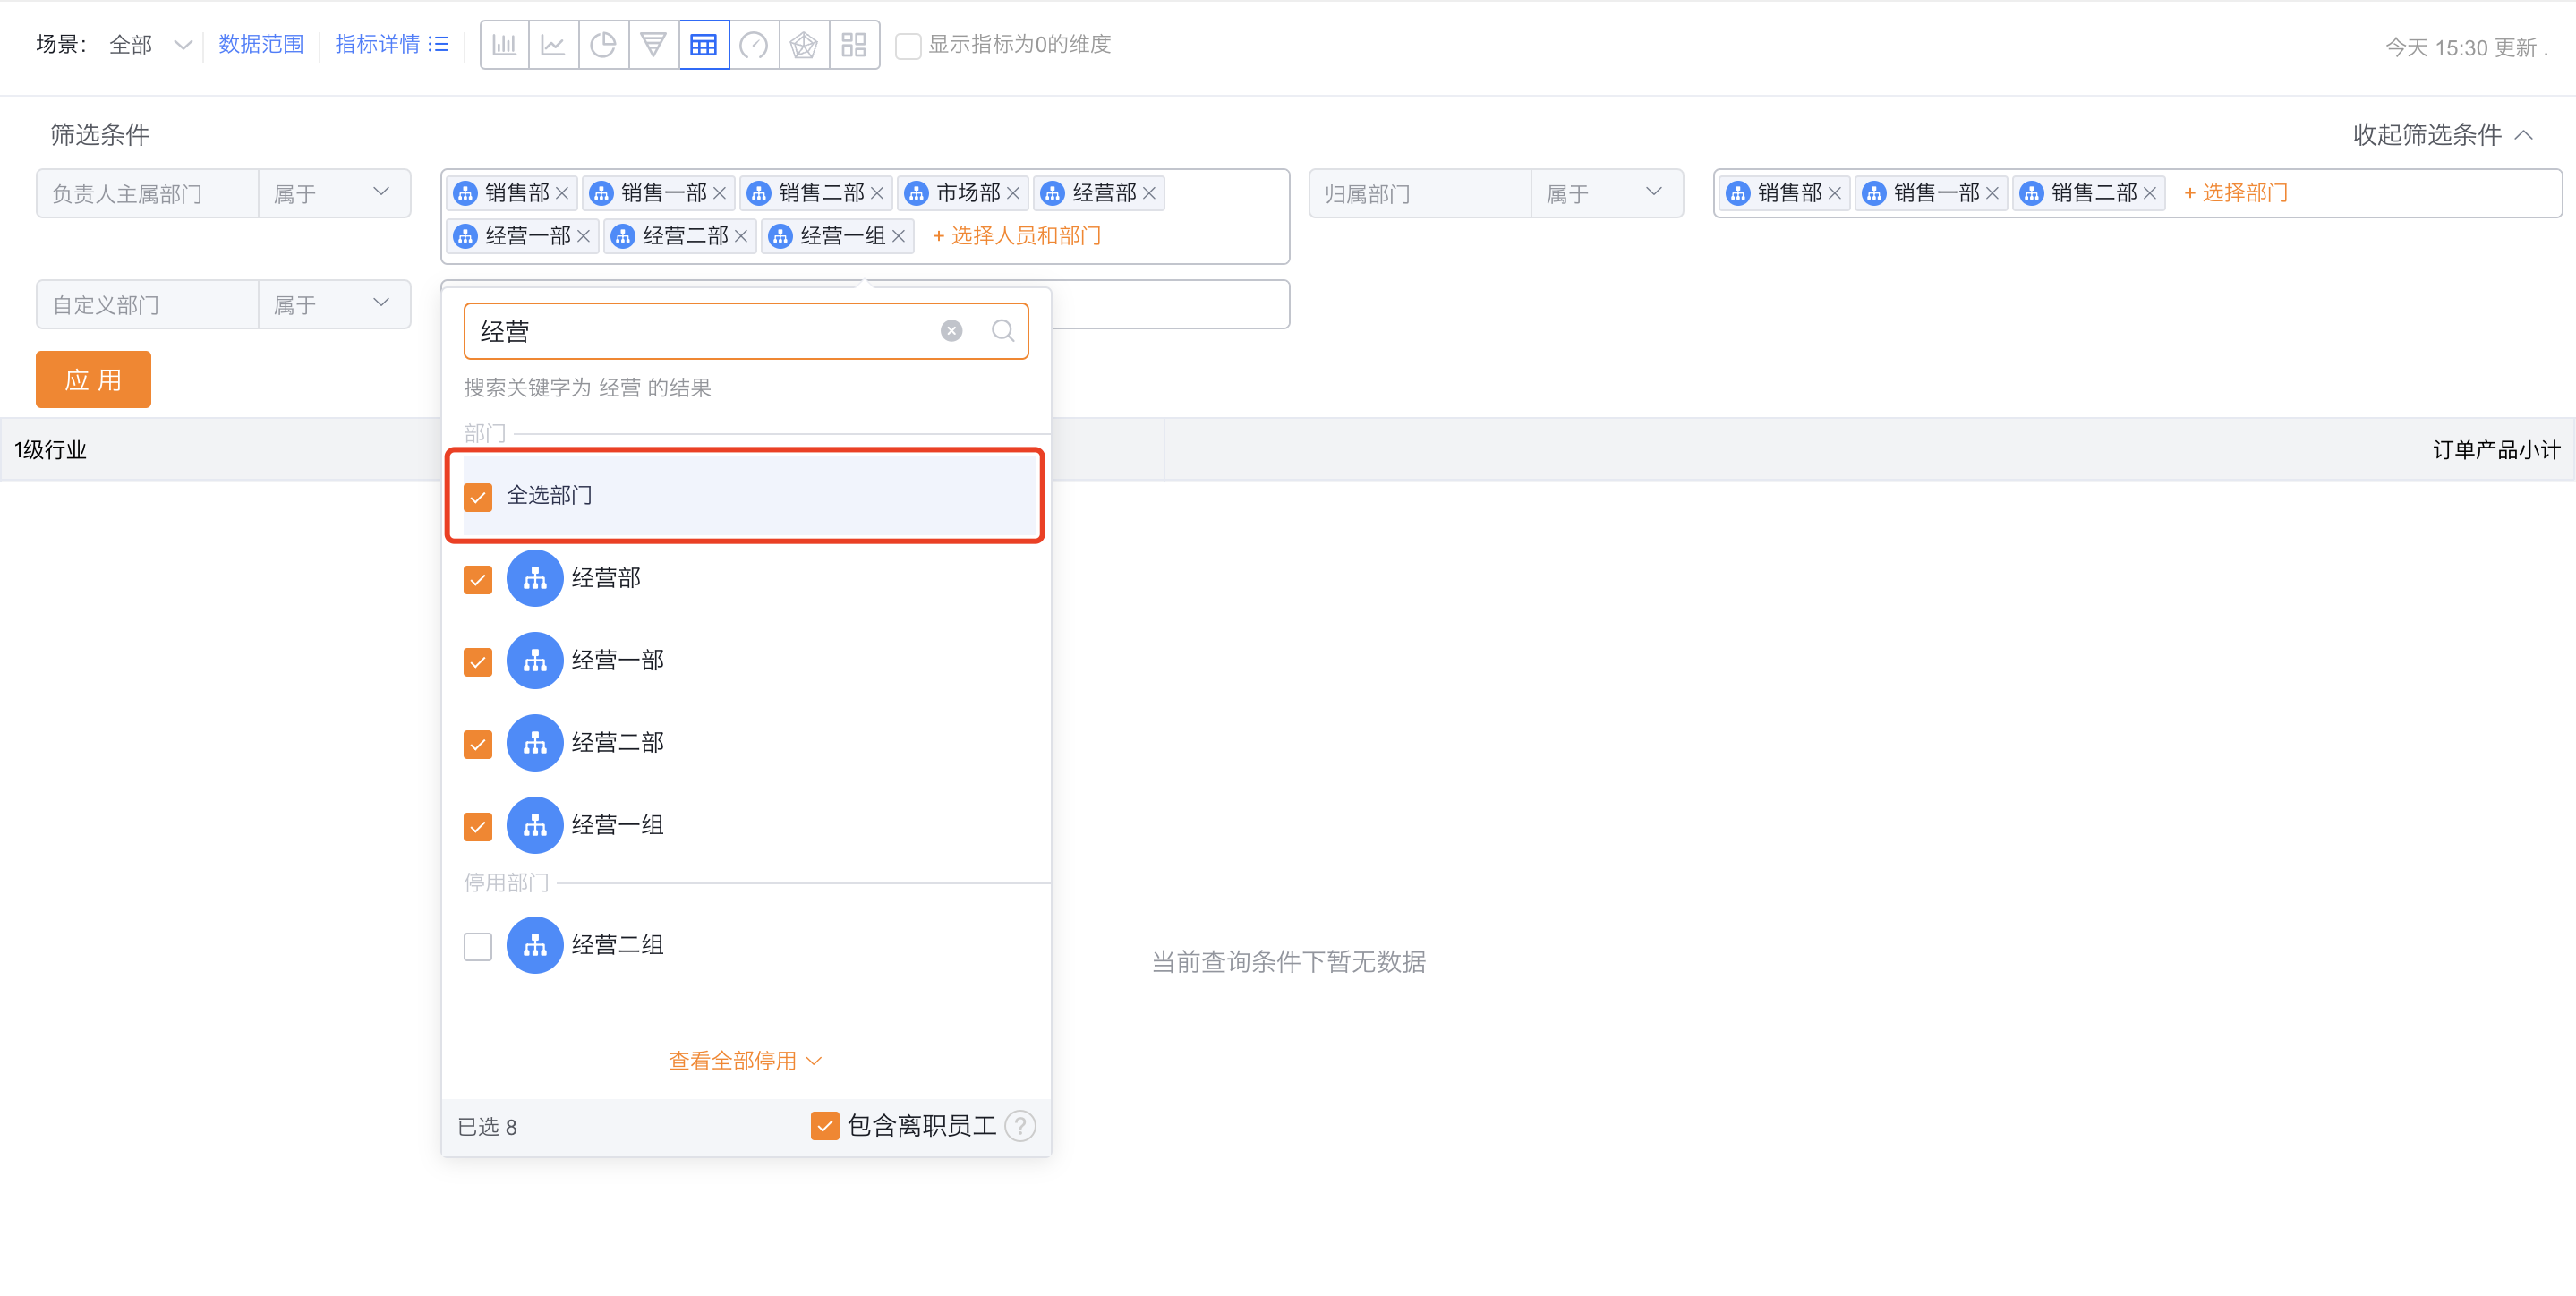Expand 查看全部停用 section
The height and width of the screenshot is (1296, 2576).
[744, 1060]
